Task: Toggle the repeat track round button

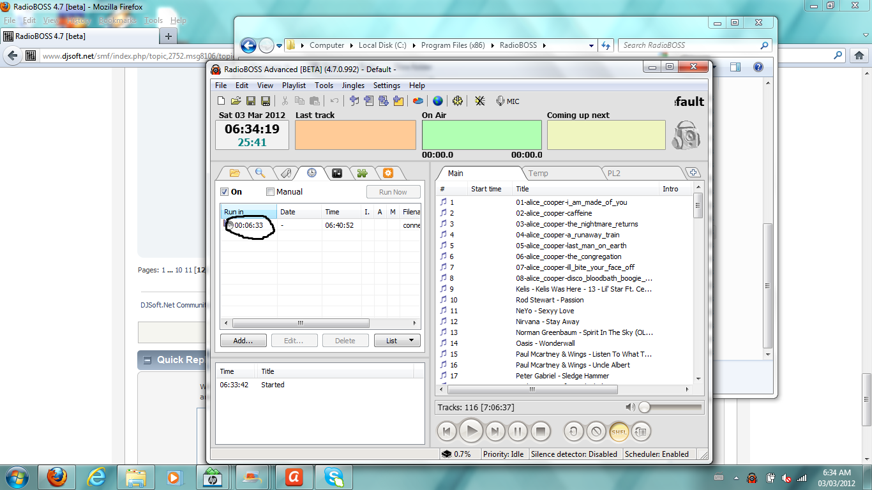Action: 573,432
